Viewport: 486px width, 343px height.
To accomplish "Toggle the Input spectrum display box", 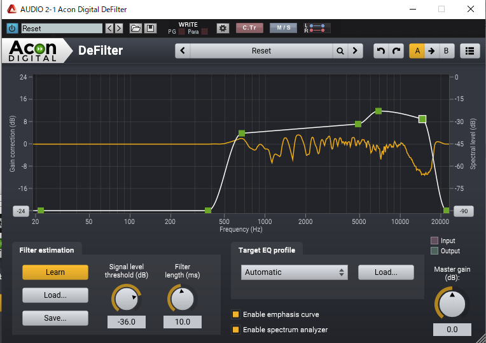I will tap(434, 241).
